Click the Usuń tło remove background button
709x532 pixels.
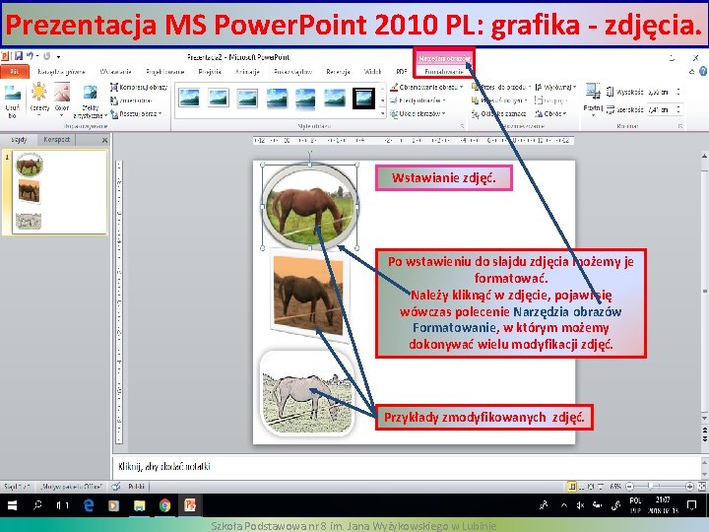point(12,101)
